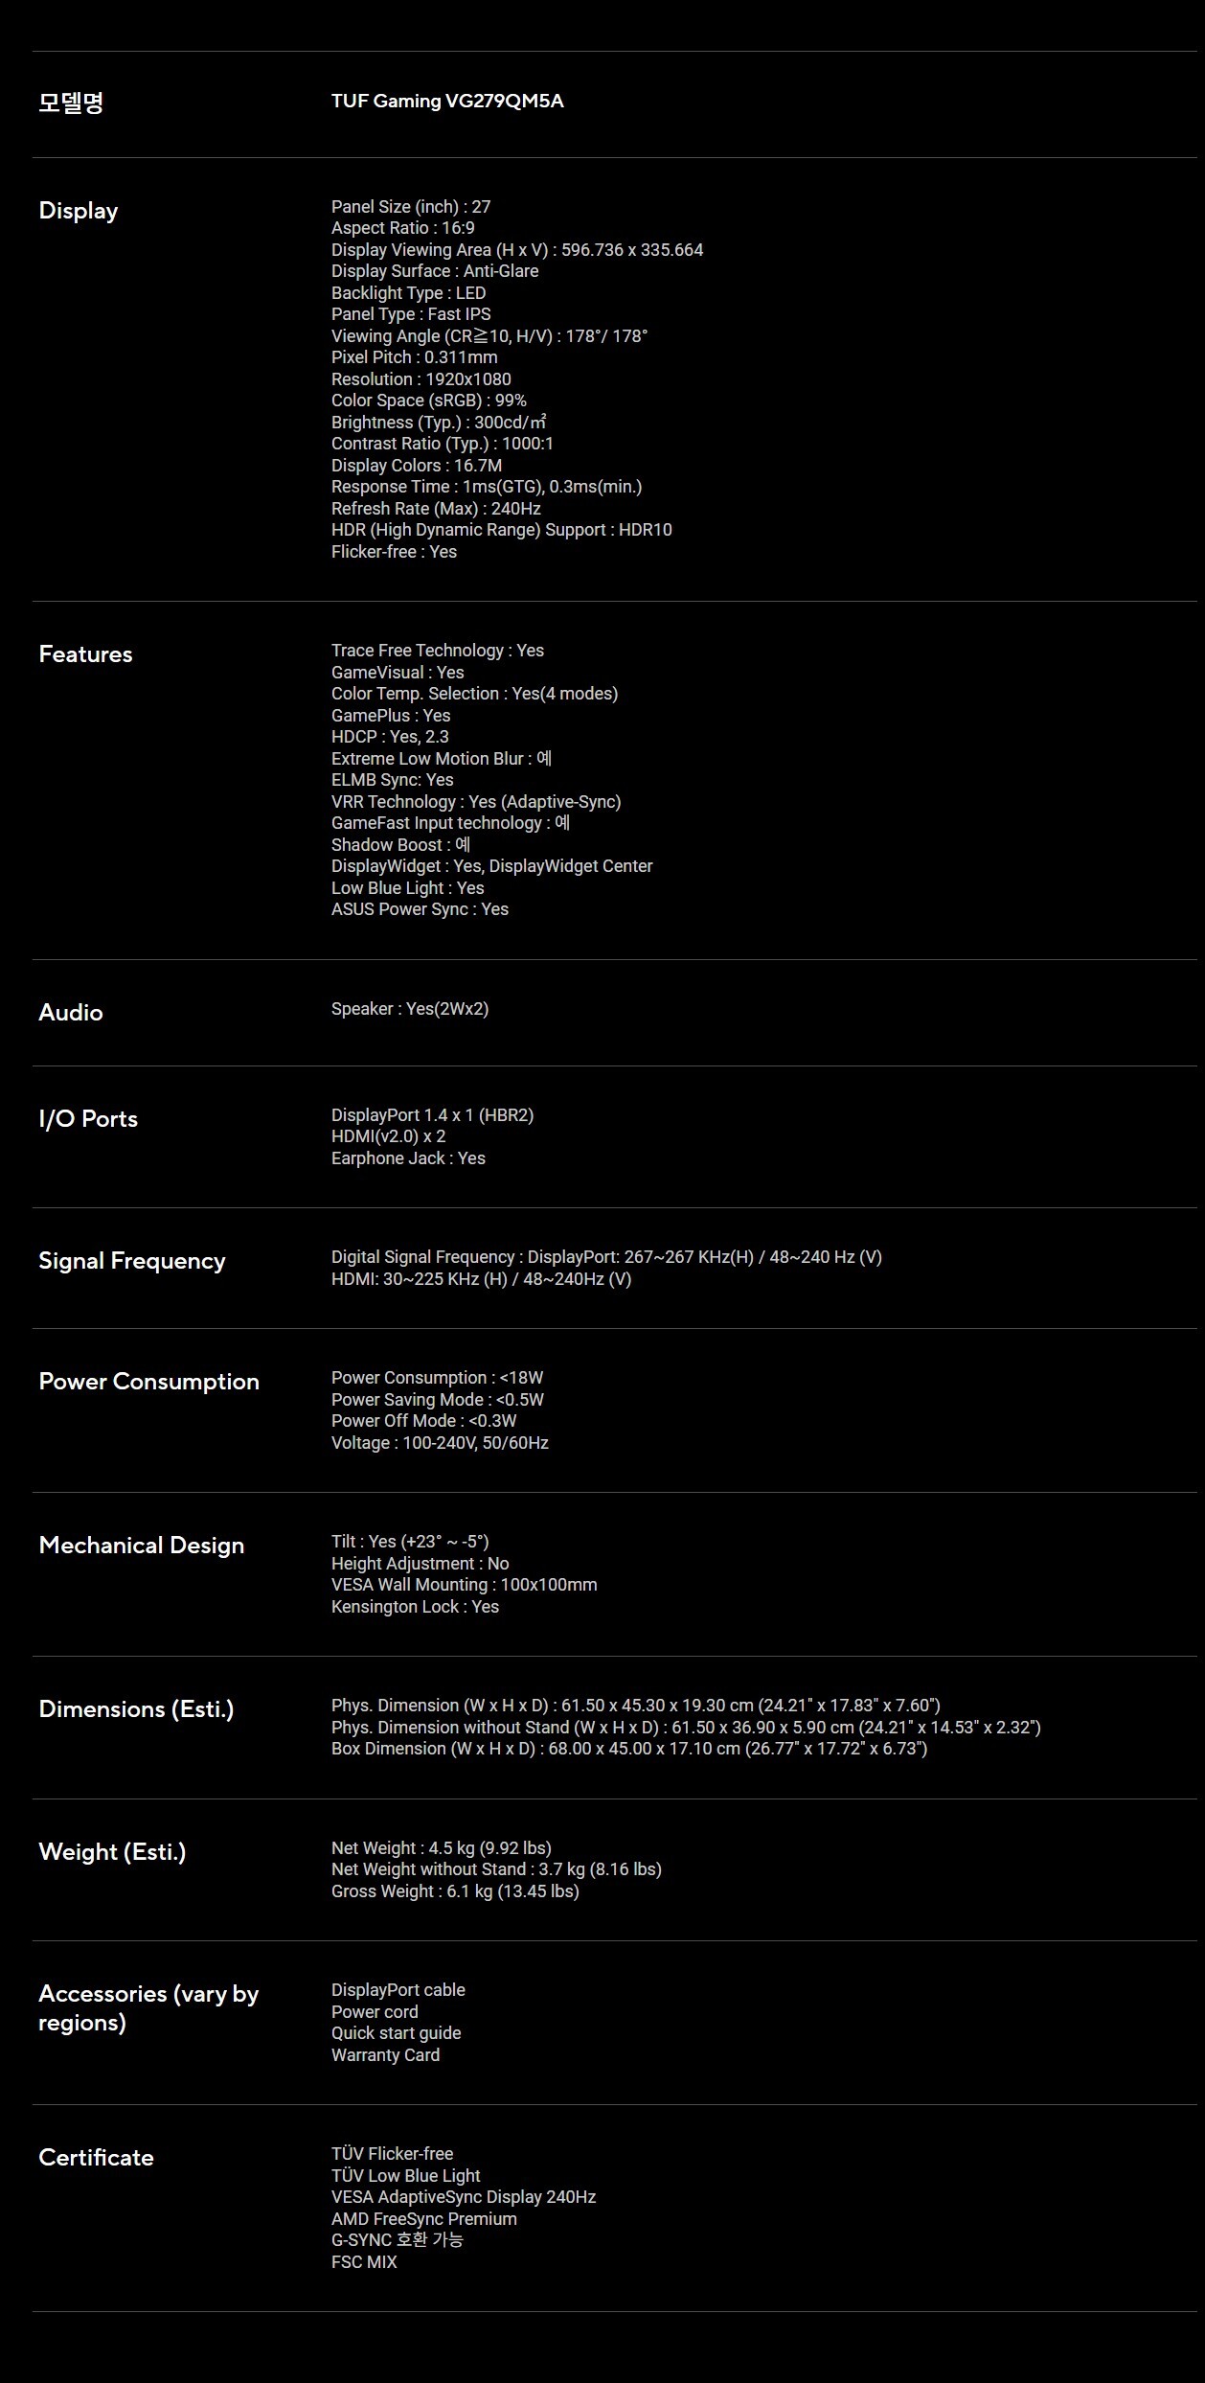Click the Accessories (vary by regions) heading
Image resolution: width=1205 pixels, height=2383 pixels.
click(148, 2007)
